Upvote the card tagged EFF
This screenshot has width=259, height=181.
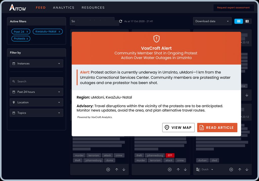coord(178,169)
